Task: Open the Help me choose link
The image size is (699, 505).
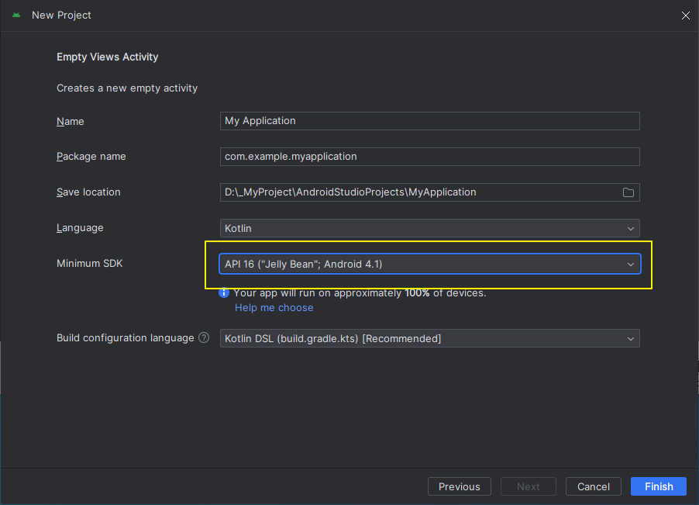Action: (274, 308)
